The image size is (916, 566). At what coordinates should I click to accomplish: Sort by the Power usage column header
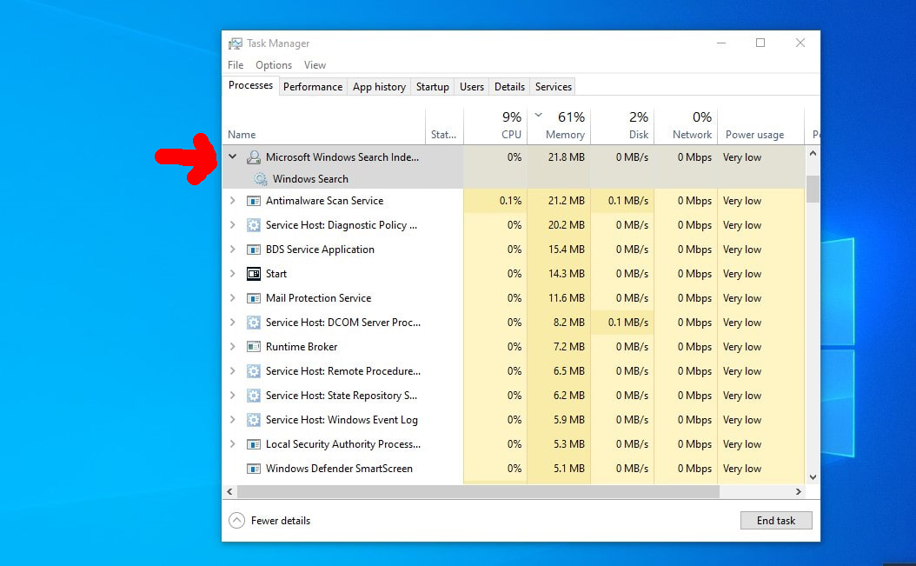[761, 126]
